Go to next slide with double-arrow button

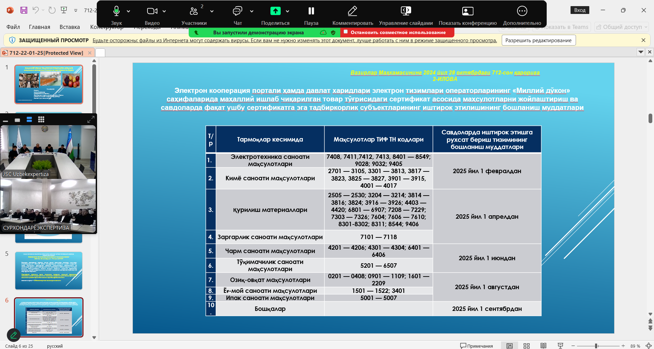[x=650, y=328]
